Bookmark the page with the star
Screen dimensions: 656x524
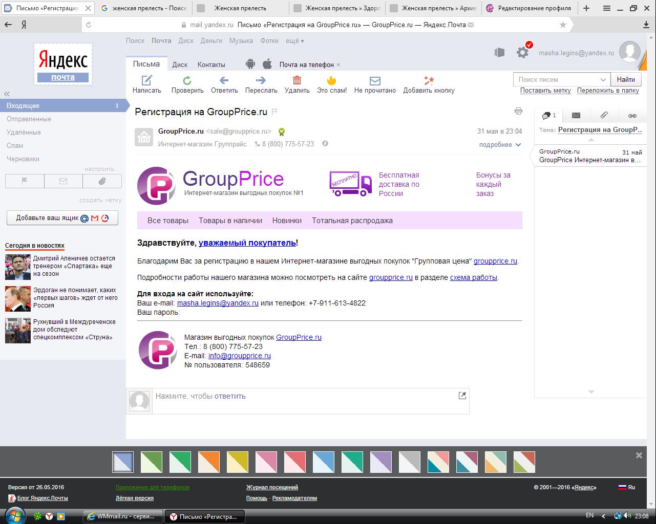pos(563,25)
